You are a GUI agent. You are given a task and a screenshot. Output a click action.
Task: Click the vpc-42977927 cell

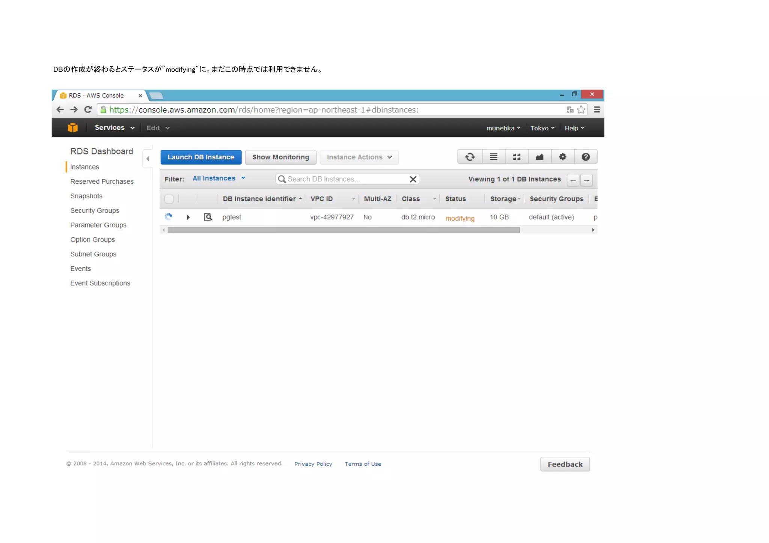pyautogui.click(x=332, y=217)
